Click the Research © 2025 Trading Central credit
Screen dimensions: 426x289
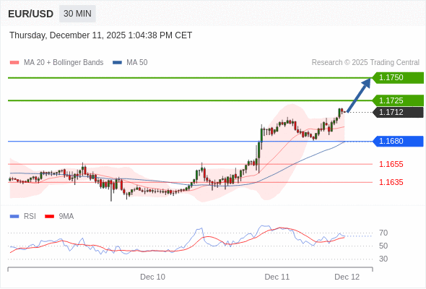365,63
